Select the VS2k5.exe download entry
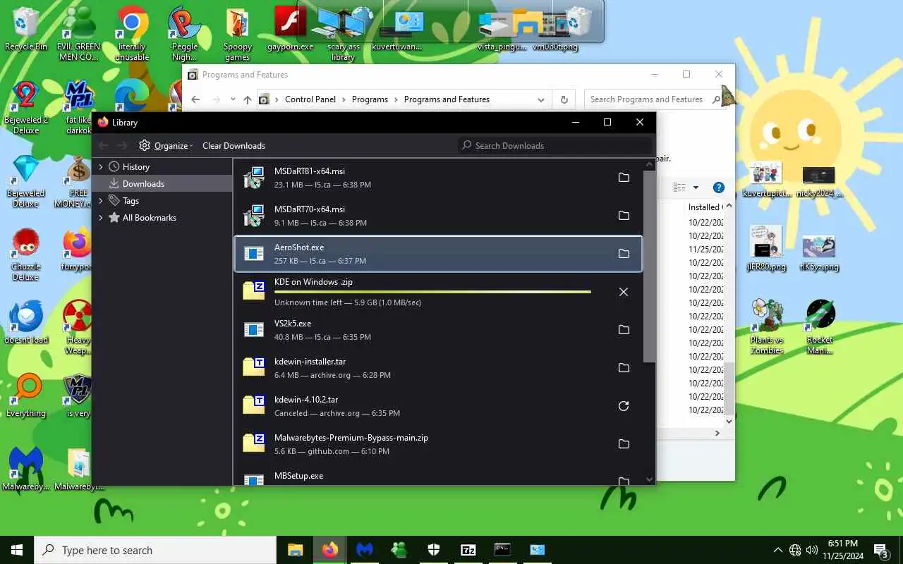The height and width of the screenshot is (564, 903). [437, 330]
